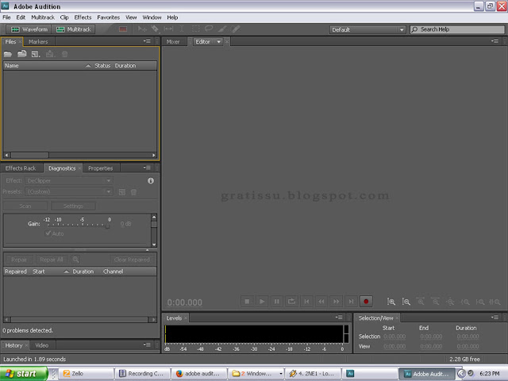Viewport: 508px width, 381px height.
Task: Open the Levels panel options menu
Action: [x=339, y=317]
